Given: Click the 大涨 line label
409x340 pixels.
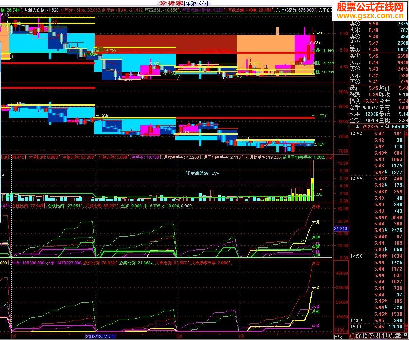Looking at the screenshot, I should pyautogui.click(x=316, y=222).
